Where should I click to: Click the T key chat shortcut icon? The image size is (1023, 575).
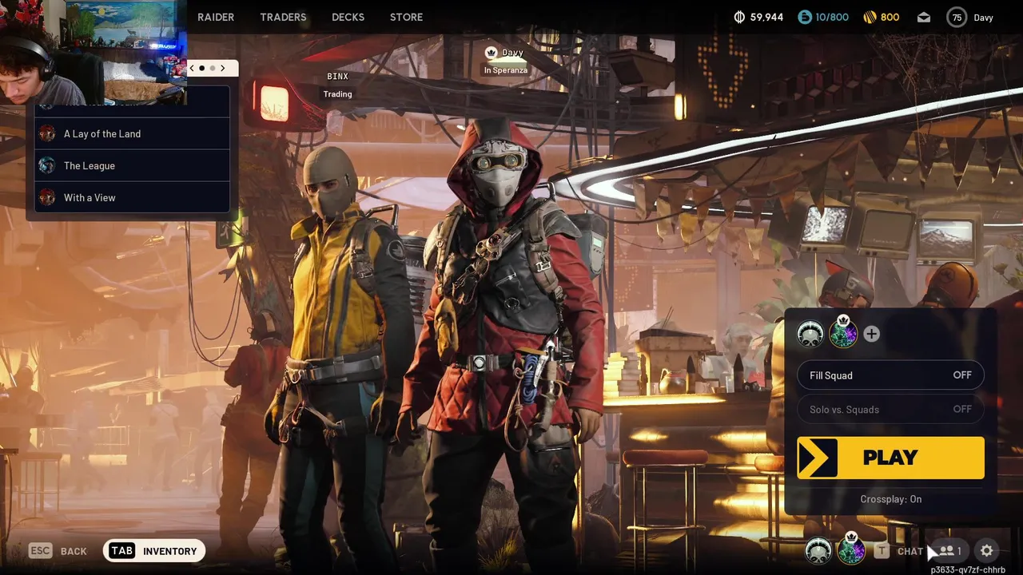882,551
